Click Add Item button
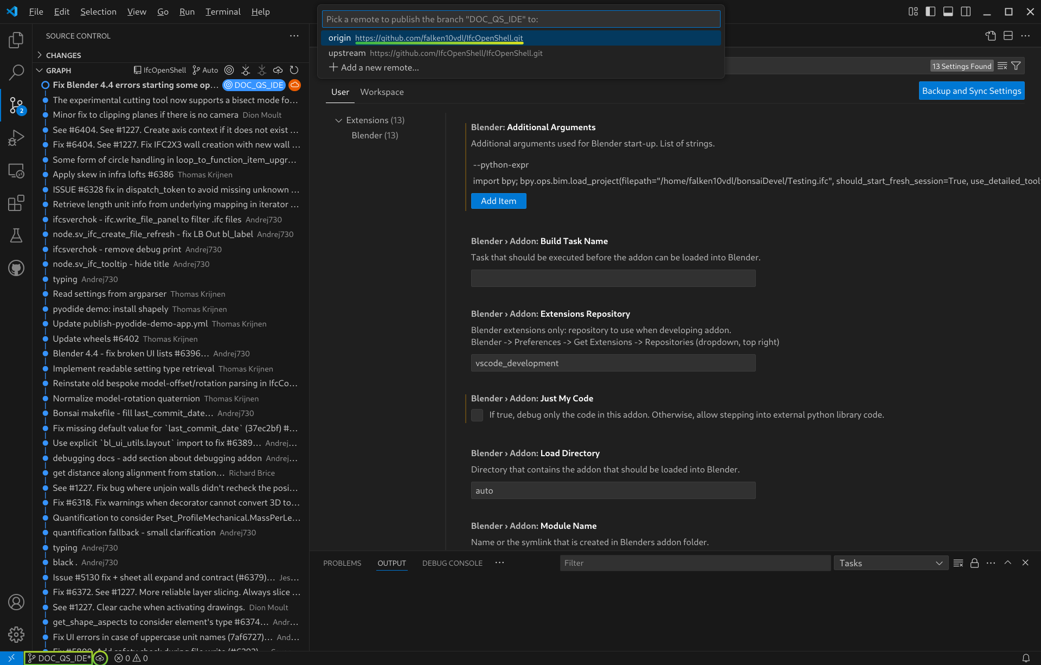 click(x=498, y=201)
